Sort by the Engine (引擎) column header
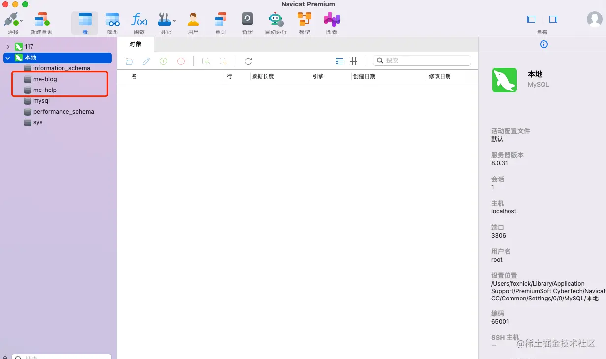Screen dimensions: 606x359 click(318, 76)
